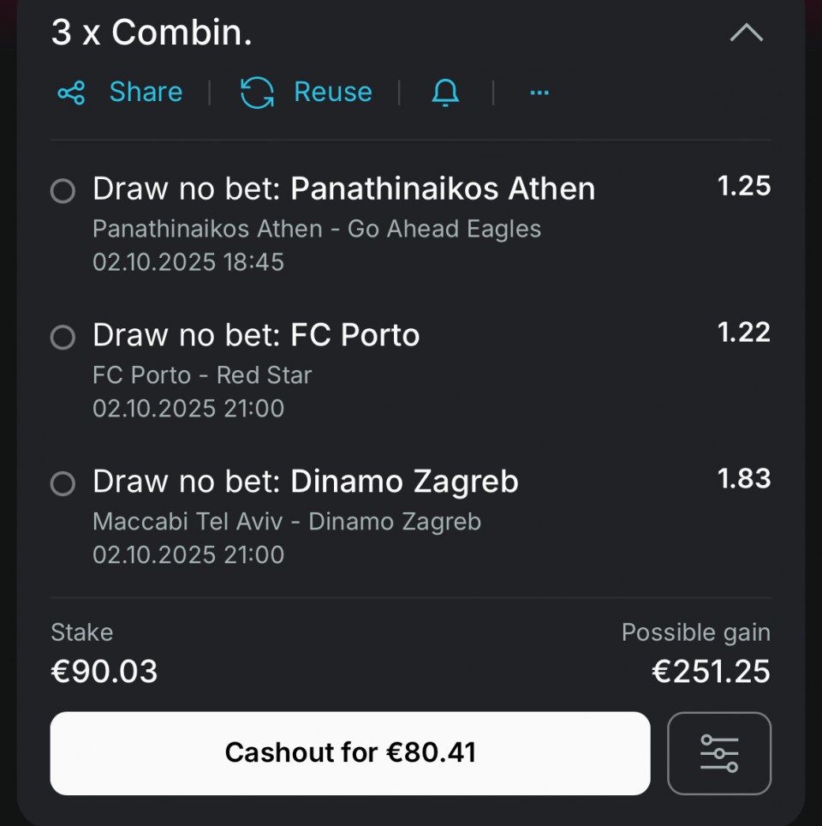Select the FC Porto status circle
822x826 pixels.
tap(63, 338)
